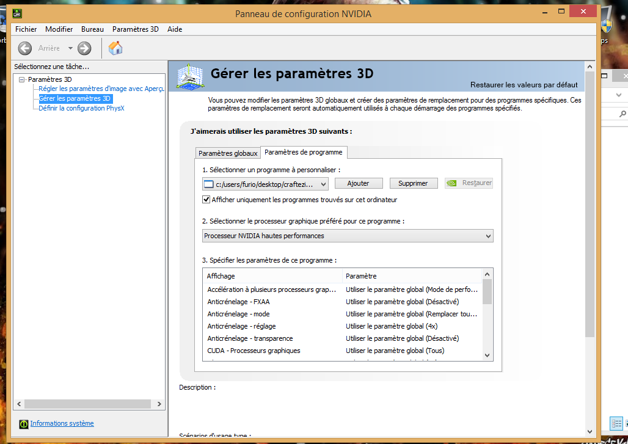This screenshot has width=628, height=444.
Task: Select Accélération à plusieurs processeurs row
Action: (343, 289)
